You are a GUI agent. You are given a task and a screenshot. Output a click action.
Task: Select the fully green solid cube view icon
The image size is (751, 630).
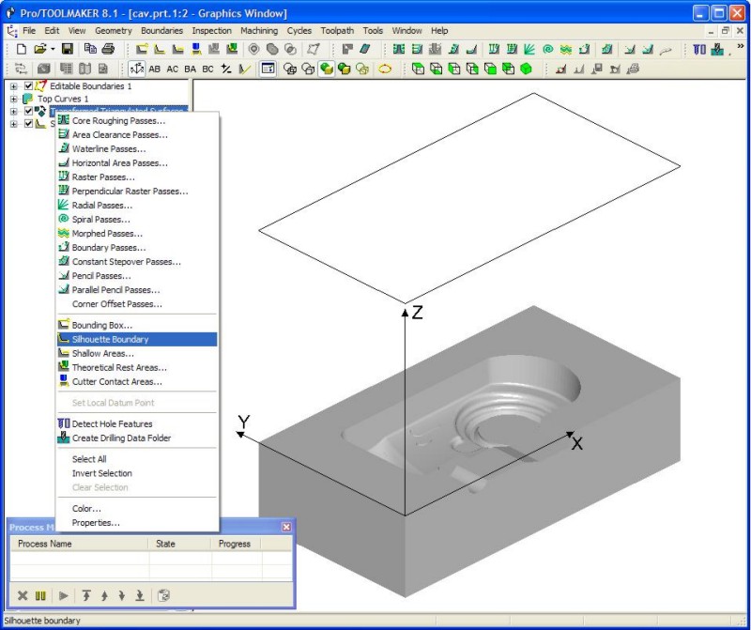tap(527, 69)
